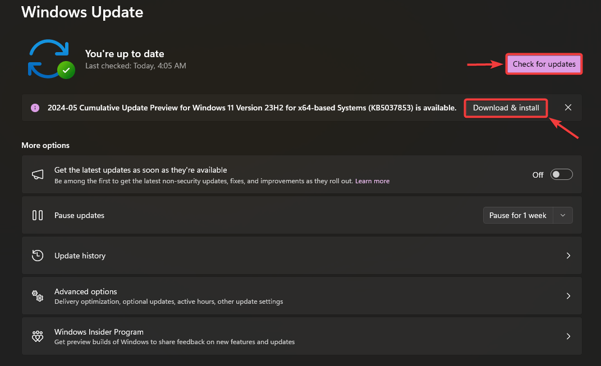Open the Learn more link
The width and height of the screenshot is (601, 366).
(372, 181)
